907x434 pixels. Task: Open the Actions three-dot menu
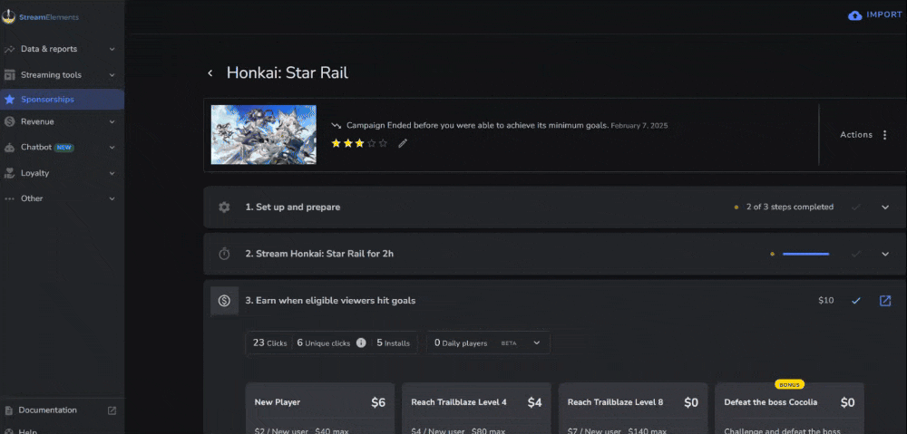tap(884, 135)
